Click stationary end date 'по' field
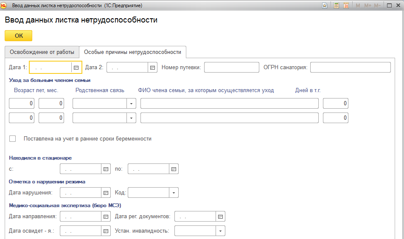Screen dimensions: 404x239 pyautogui.click(x=149, y=169)
